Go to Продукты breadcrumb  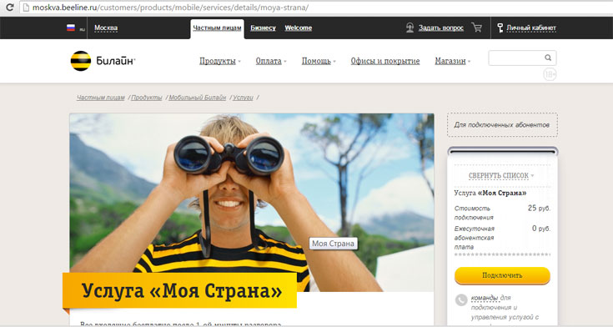click(147, 98)
